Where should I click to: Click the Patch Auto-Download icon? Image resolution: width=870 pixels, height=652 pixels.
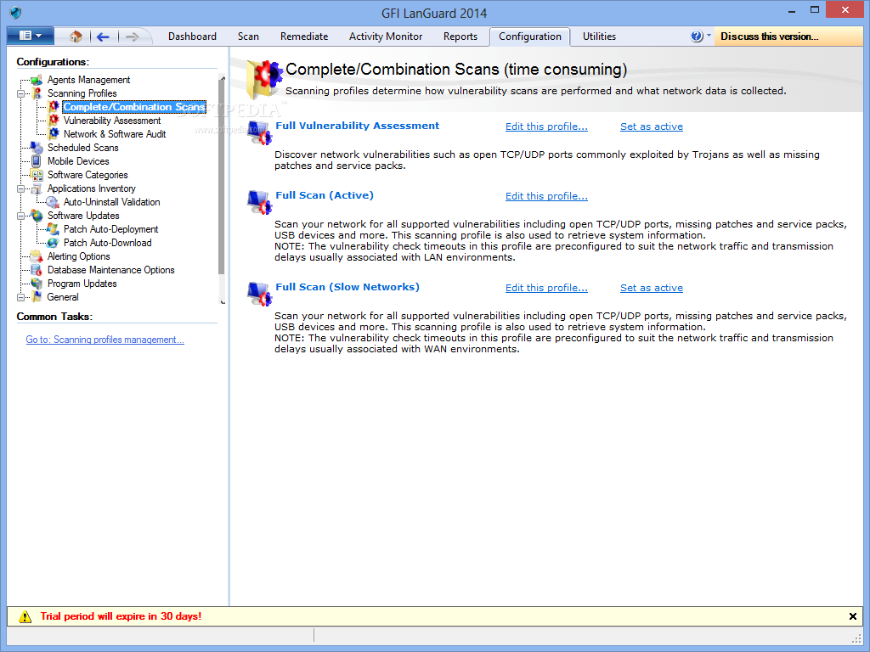pyautogui.click(x=53, y=243)
